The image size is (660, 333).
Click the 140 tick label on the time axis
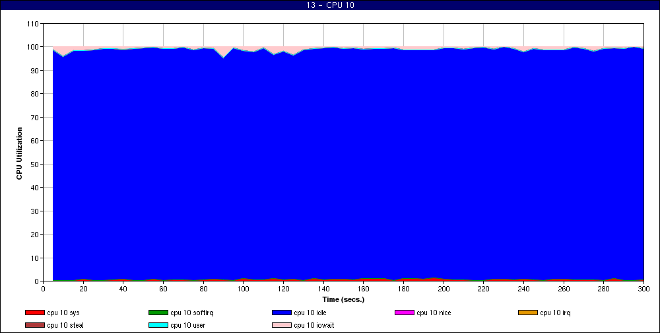(x=323, y=289)
